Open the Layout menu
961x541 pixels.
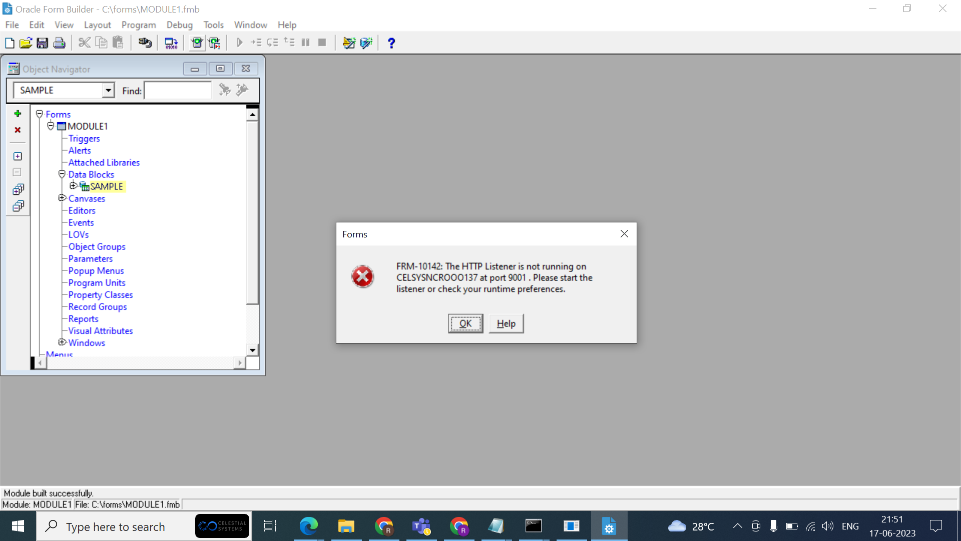point(97,25)
